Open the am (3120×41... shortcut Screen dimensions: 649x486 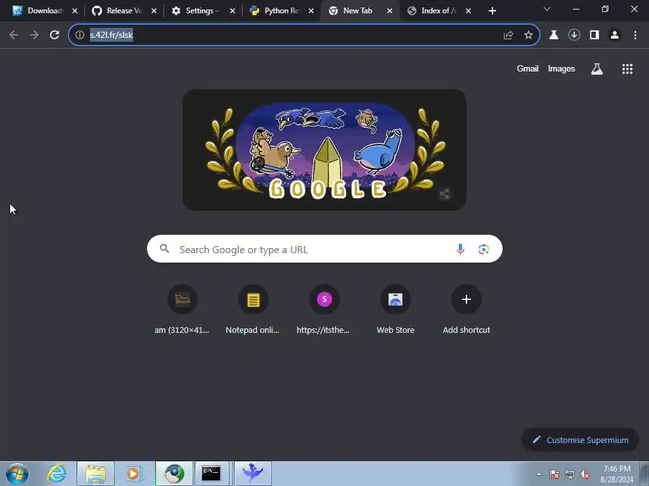point(182,310)
